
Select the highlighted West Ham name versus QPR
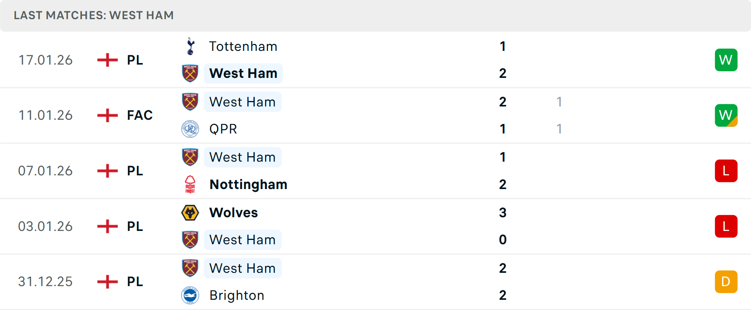pyautogui.click(x=243, y=102)
